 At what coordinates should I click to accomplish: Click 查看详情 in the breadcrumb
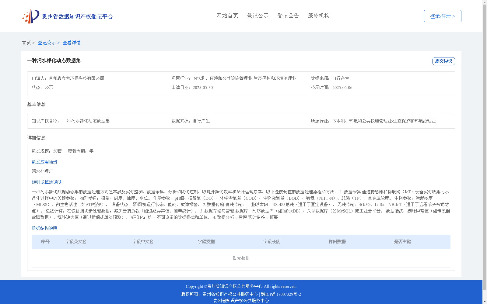(72, 43)
